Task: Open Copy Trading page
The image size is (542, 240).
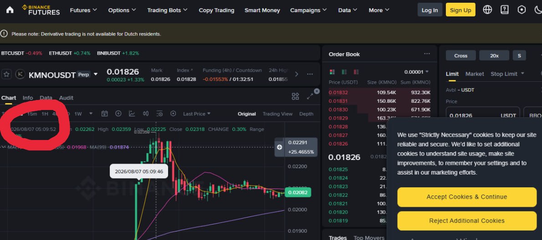Action: click(x=216, y=10)
